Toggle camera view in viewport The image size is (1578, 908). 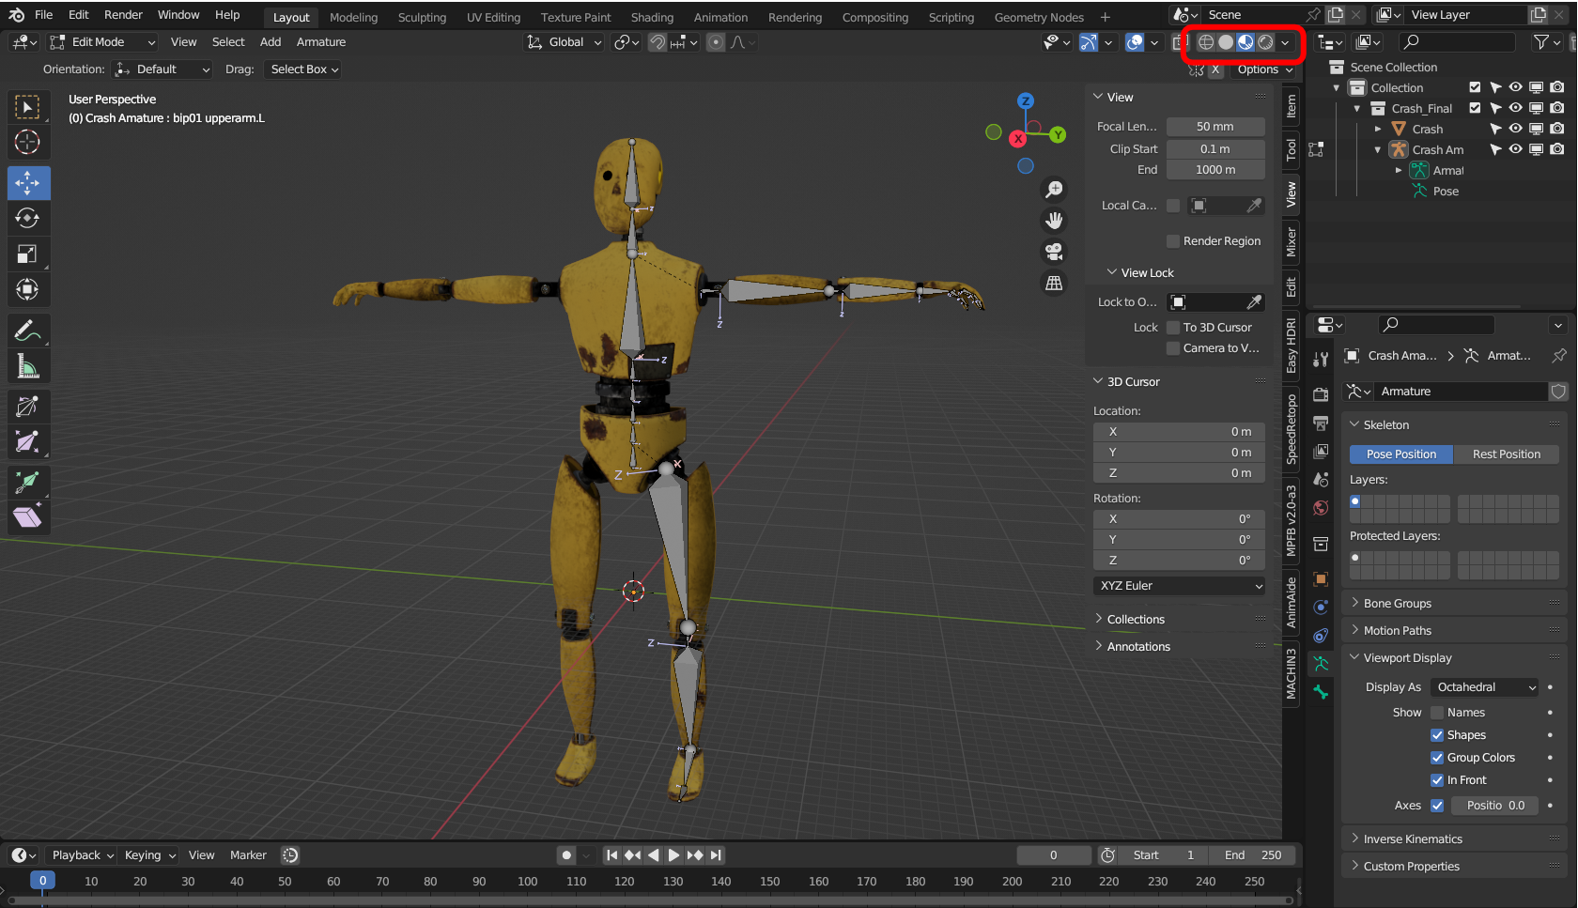coord(1054,252)
